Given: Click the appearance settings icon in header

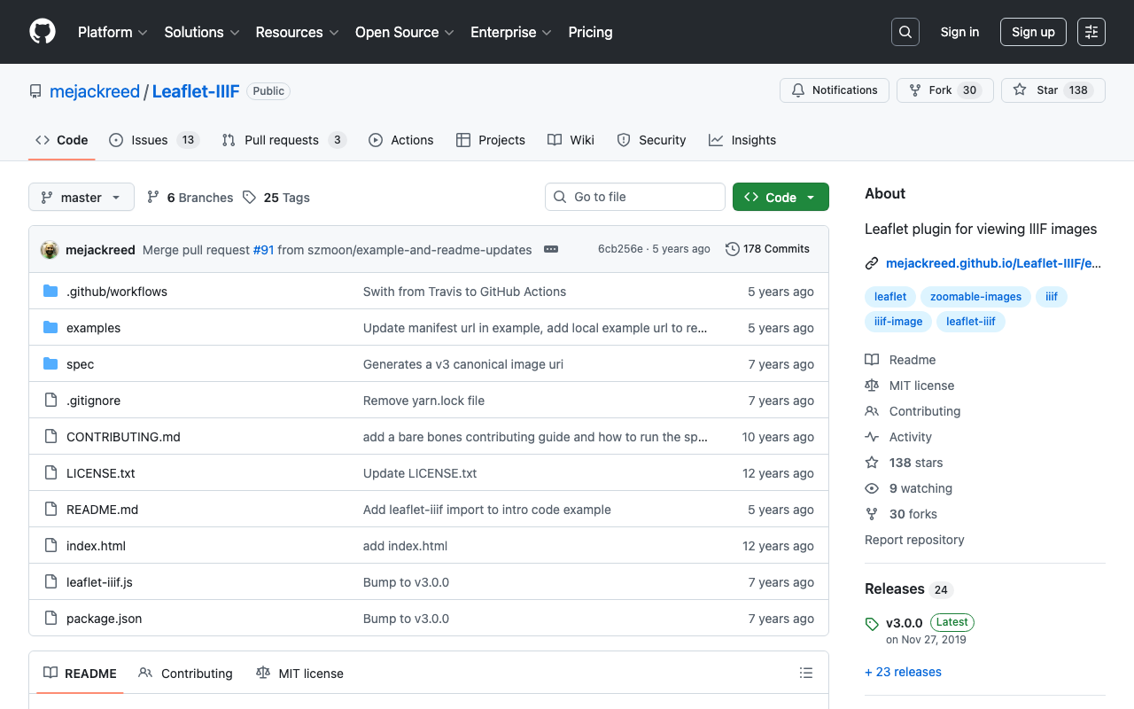Looking at the screenshot, I should (x=1091, y=32).
